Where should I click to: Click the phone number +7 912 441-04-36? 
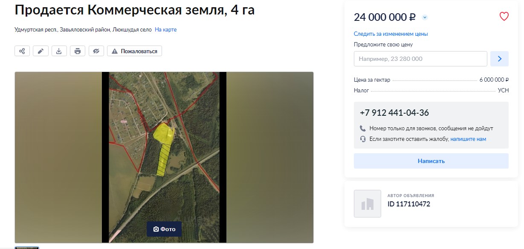pos(394,113)
